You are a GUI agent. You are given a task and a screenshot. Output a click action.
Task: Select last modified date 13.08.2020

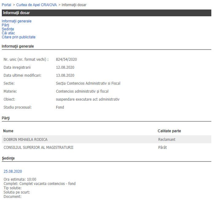pyautogui.click(x=65, y=75)
